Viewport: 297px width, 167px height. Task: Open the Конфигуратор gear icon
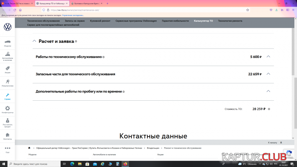tap(7, 108)
